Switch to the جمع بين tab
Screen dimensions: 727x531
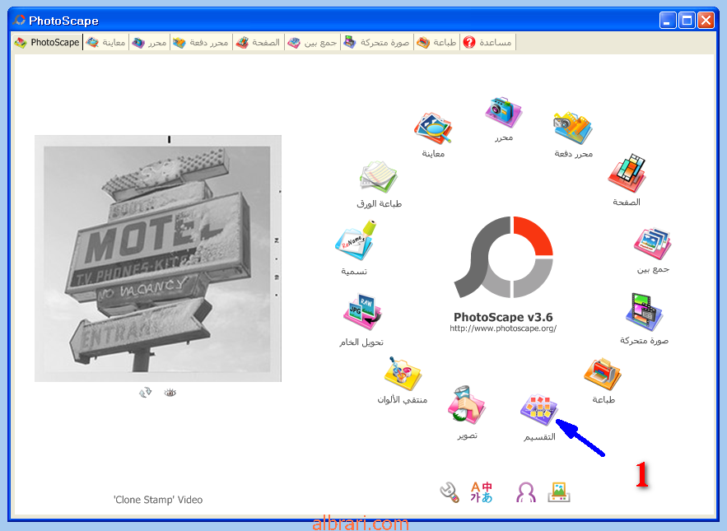312,42
